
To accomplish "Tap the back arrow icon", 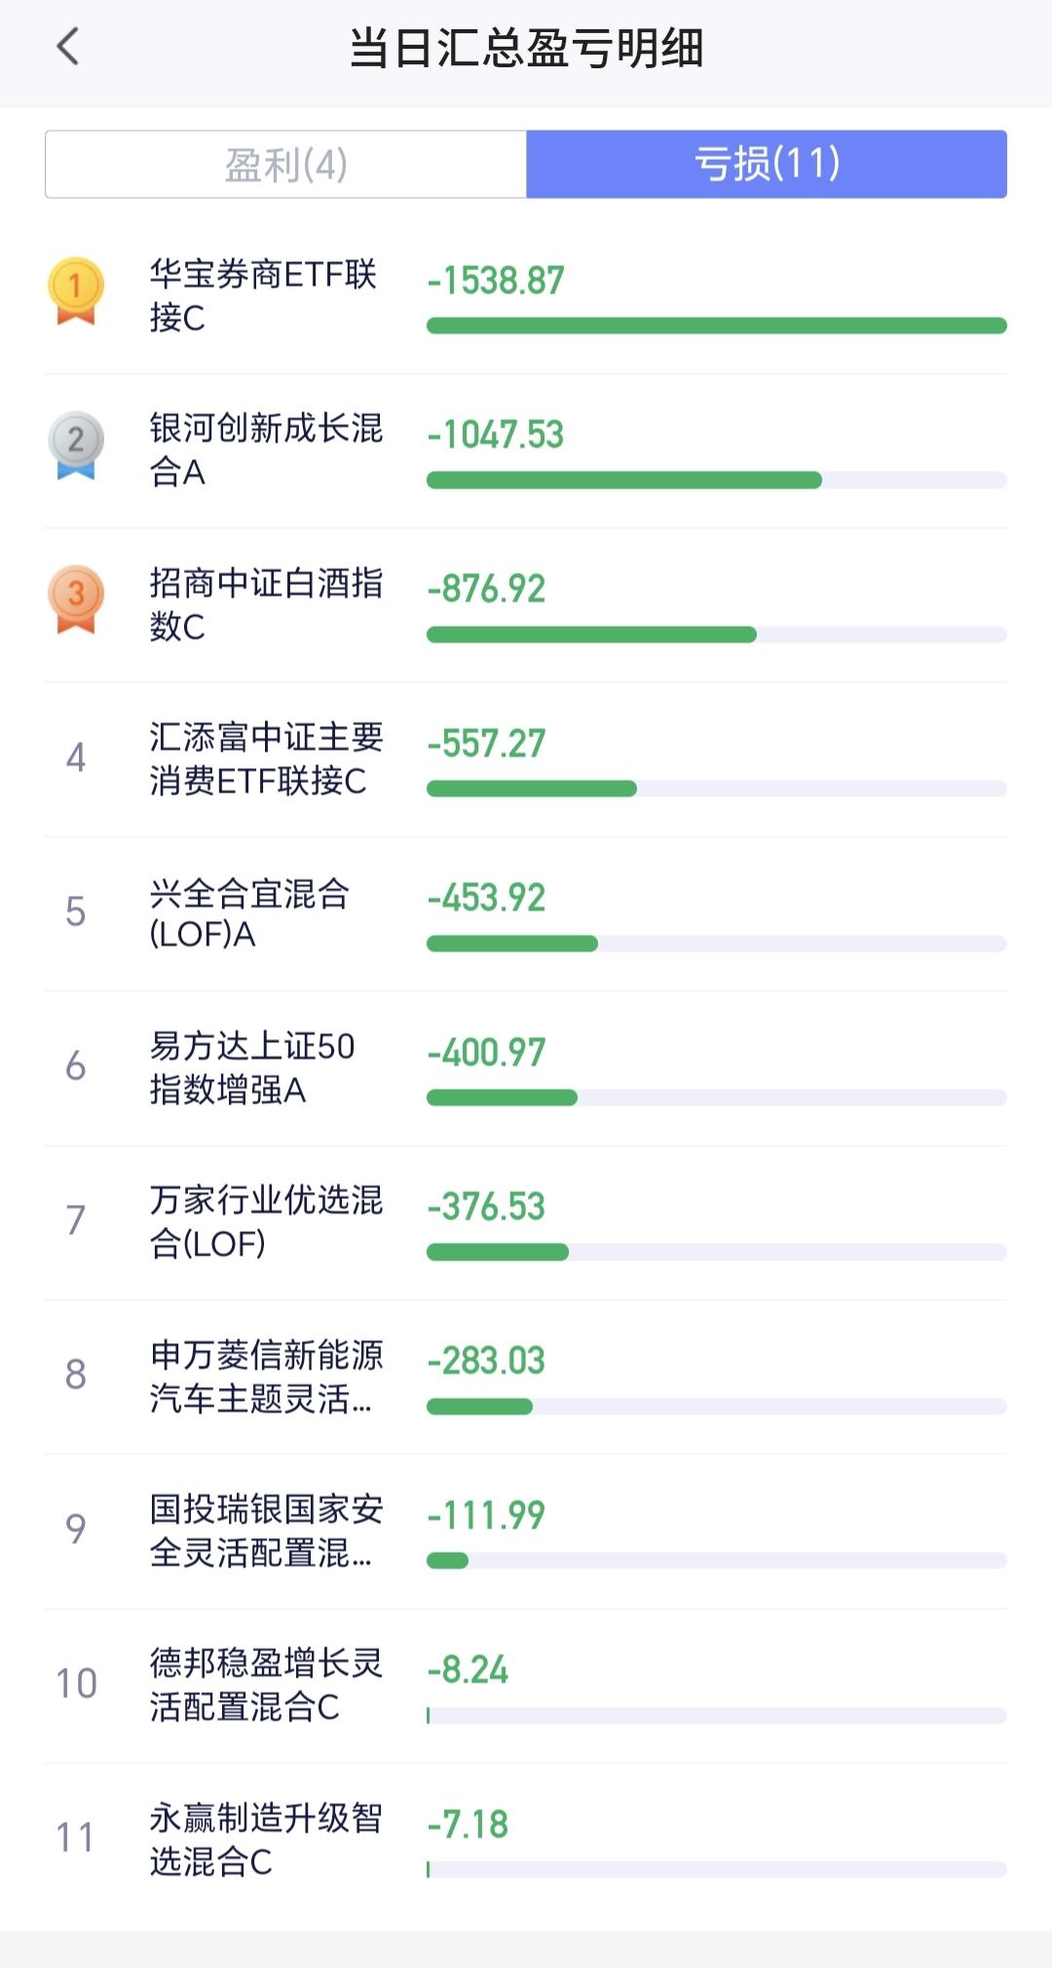I will coord(67,47).
